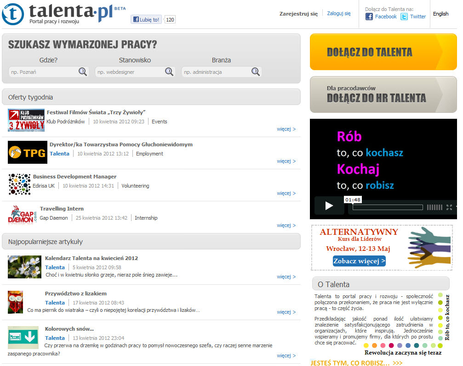Open the Talenta author link on the TPG offer
The width and height of the screenshot is (463, 366).
(x=59, y=153)
